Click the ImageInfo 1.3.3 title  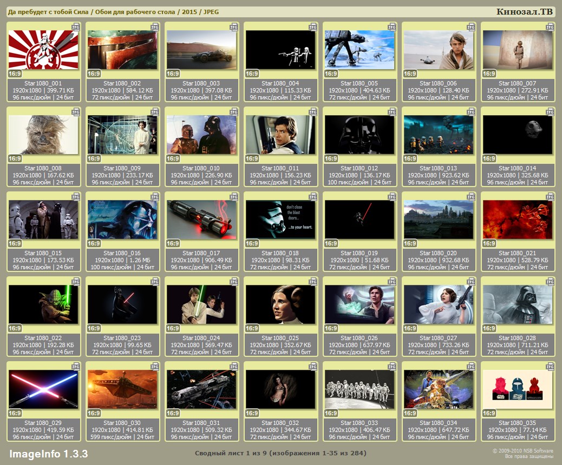click(x=48, y=454)
